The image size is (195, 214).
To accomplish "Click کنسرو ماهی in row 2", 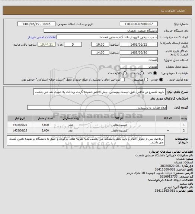I will pyautogui.click(x=119, y=130).
